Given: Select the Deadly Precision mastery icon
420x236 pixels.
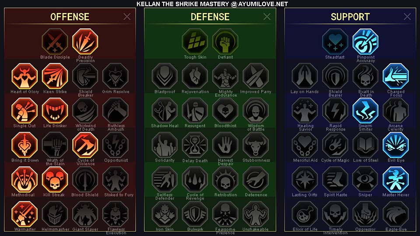Looking at the screenshot, I should 85,42.
